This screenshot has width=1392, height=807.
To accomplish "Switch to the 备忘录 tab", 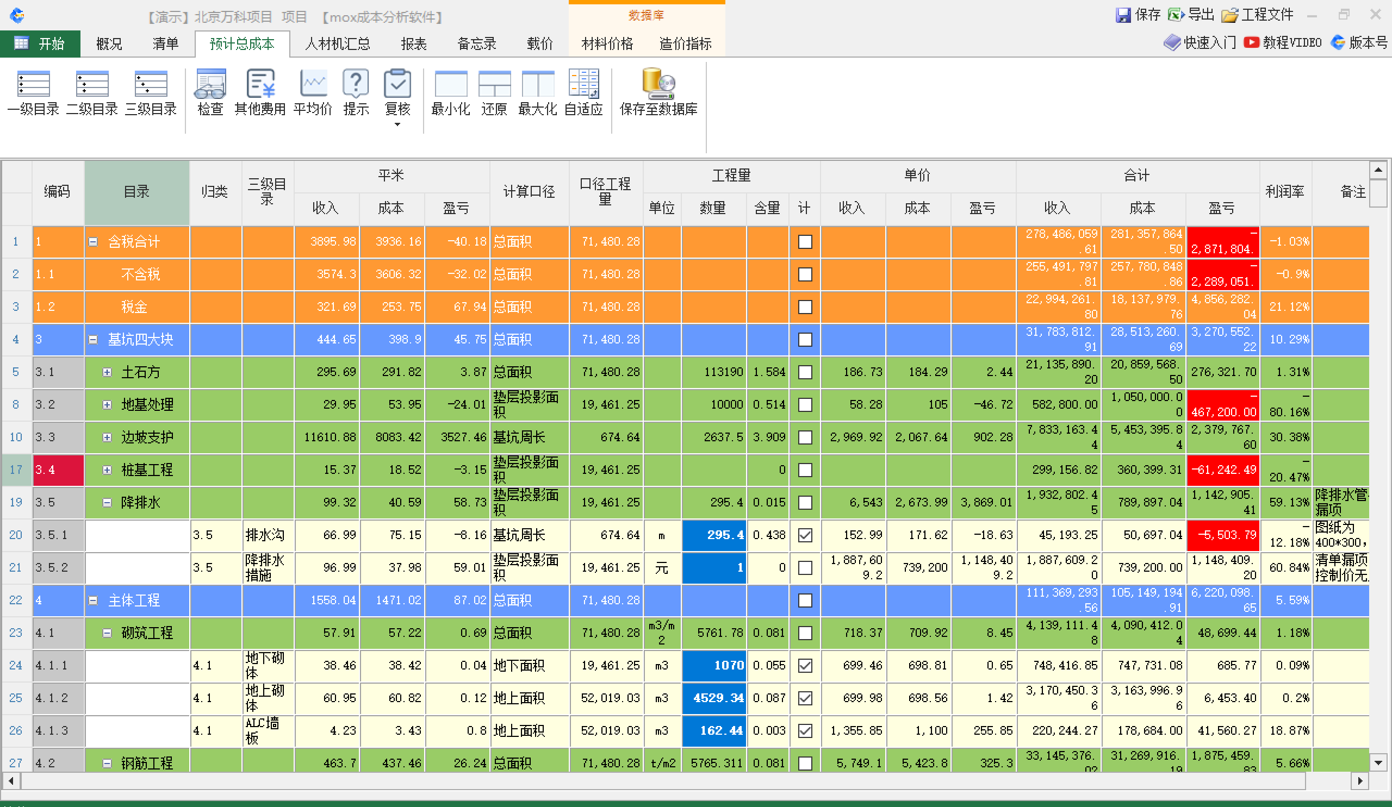I will coord(477,43).
